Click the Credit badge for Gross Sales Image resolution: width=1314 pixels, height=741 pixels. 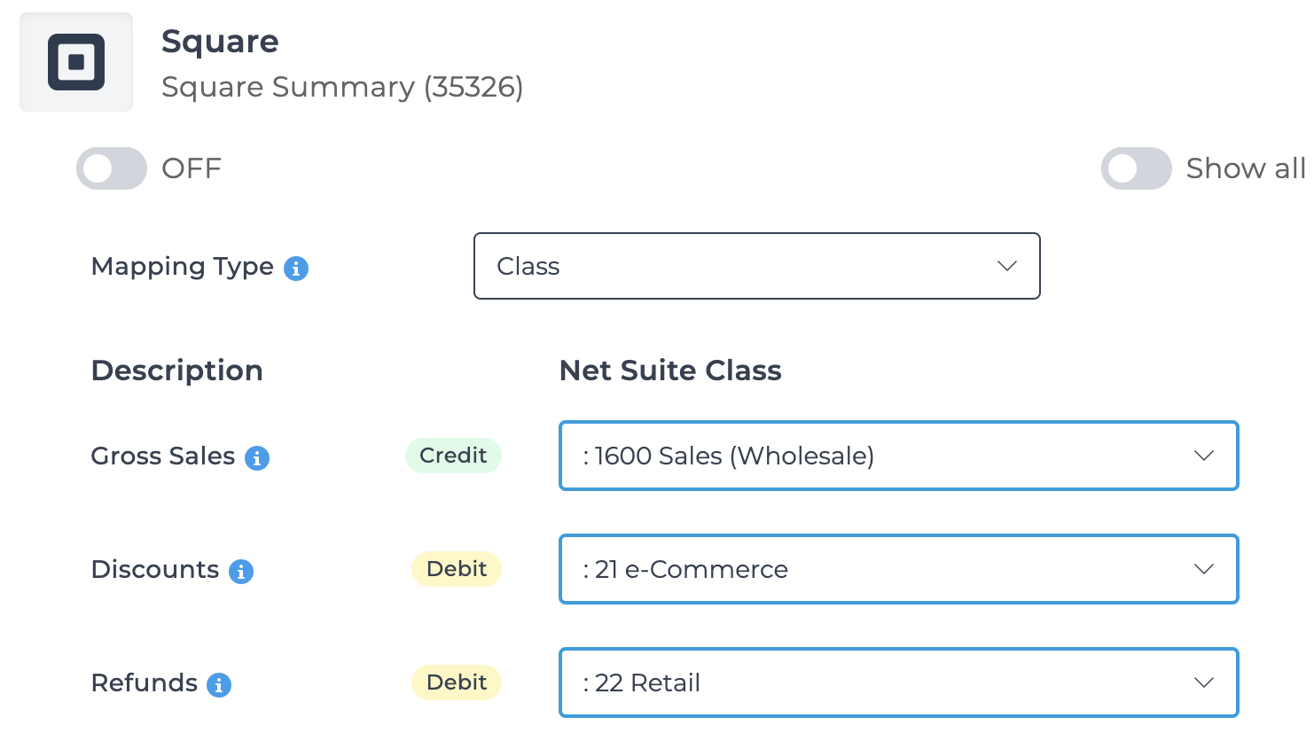pyautogui.click(x=453, y=456)
